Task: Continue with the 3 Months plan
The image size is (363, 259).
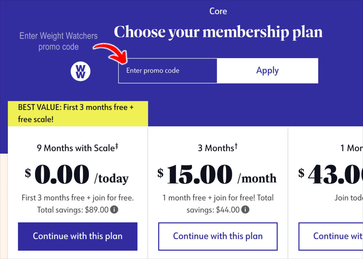Action: (x=218, y=236)
